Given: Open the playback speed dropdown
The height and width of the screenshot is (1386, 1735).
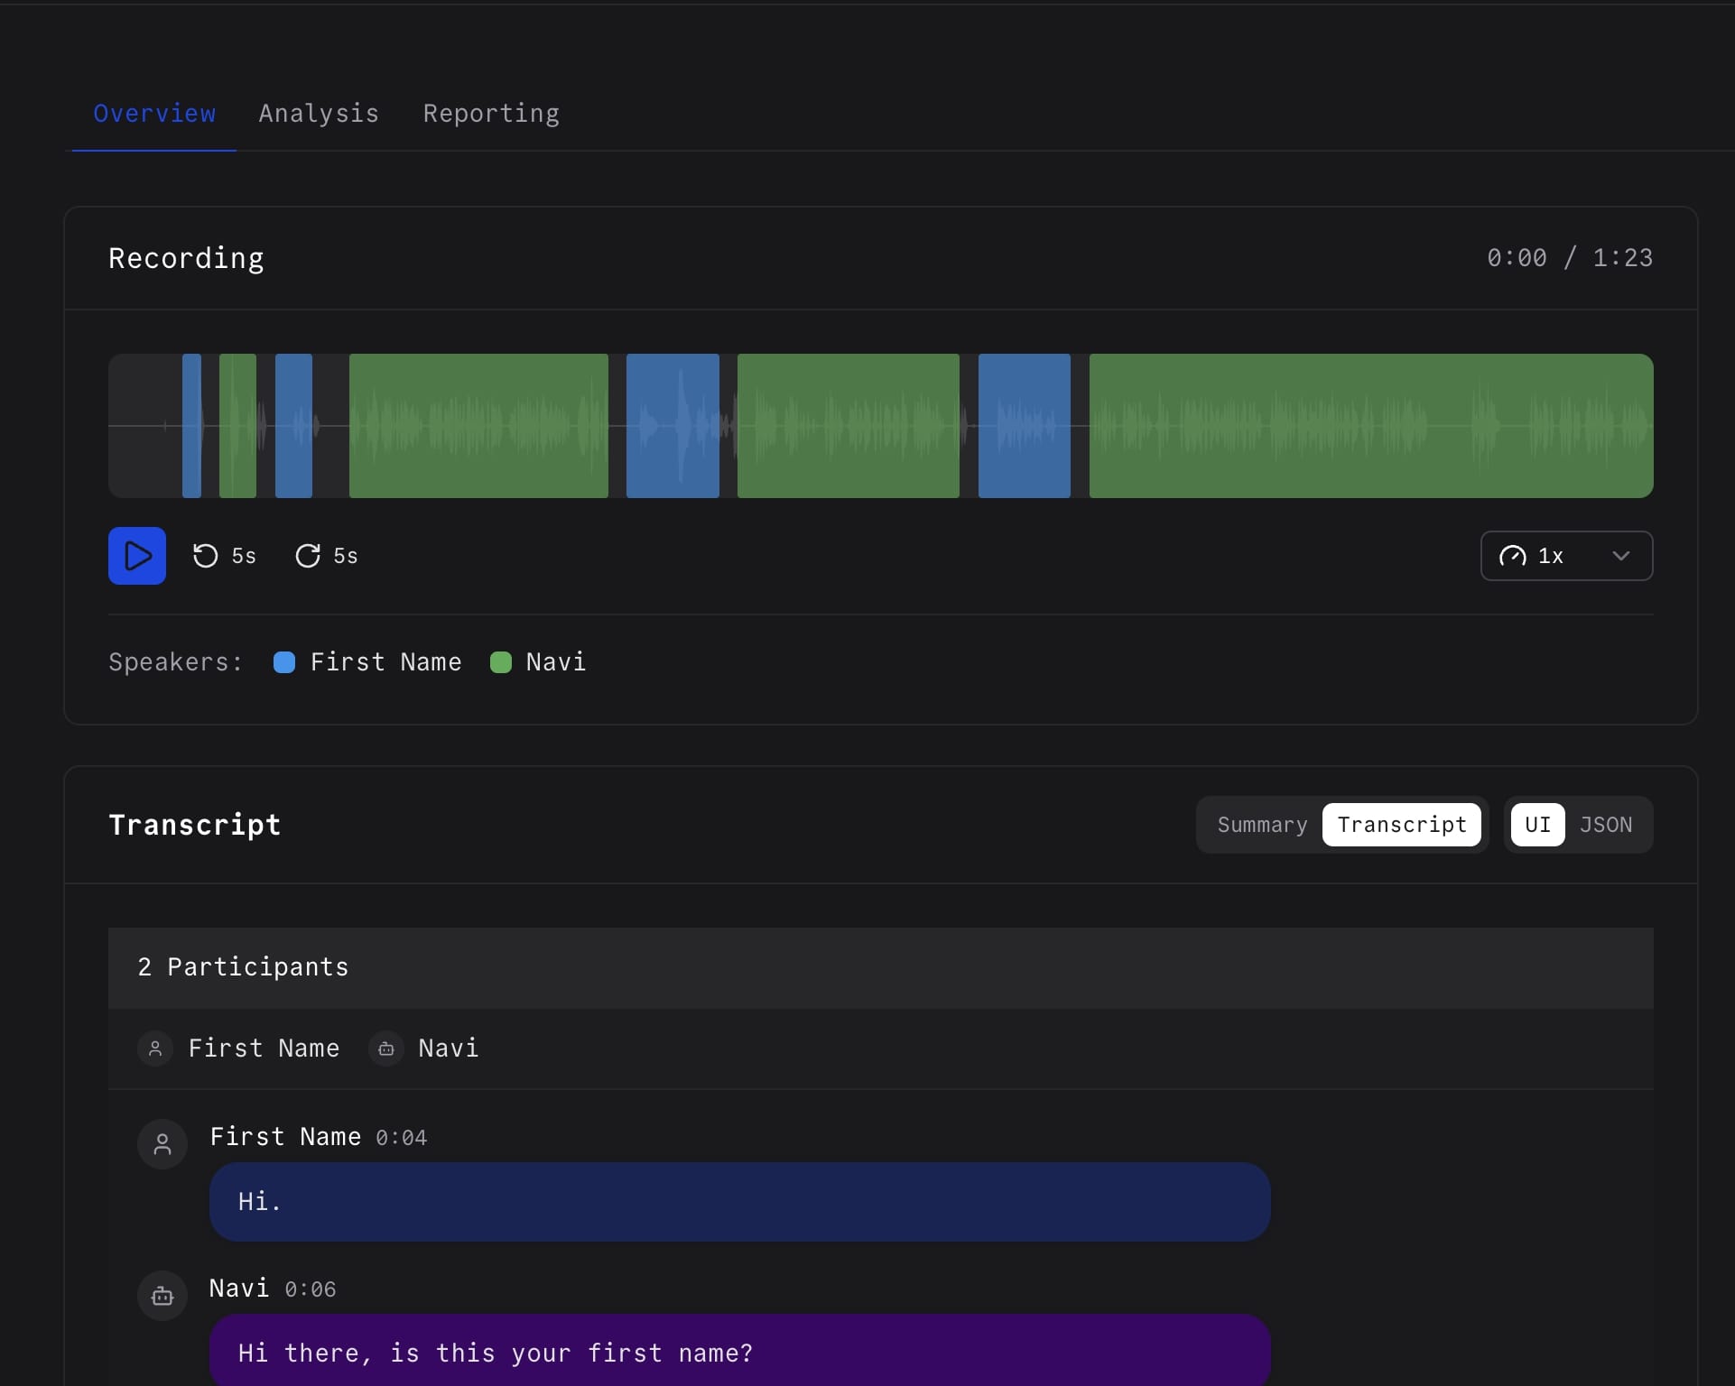Looking at the screenshot, I should point(1565,556).
